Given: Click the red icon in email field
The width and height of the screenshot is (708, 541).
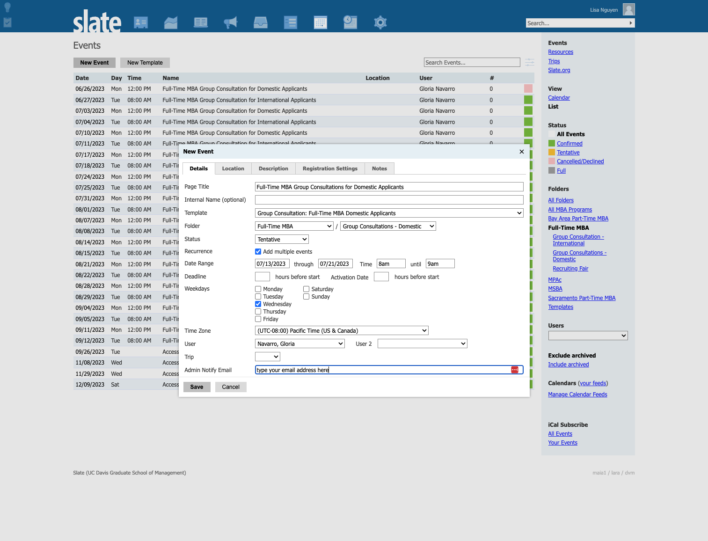Looking at the screenshot, I should (x=515, y=370).
